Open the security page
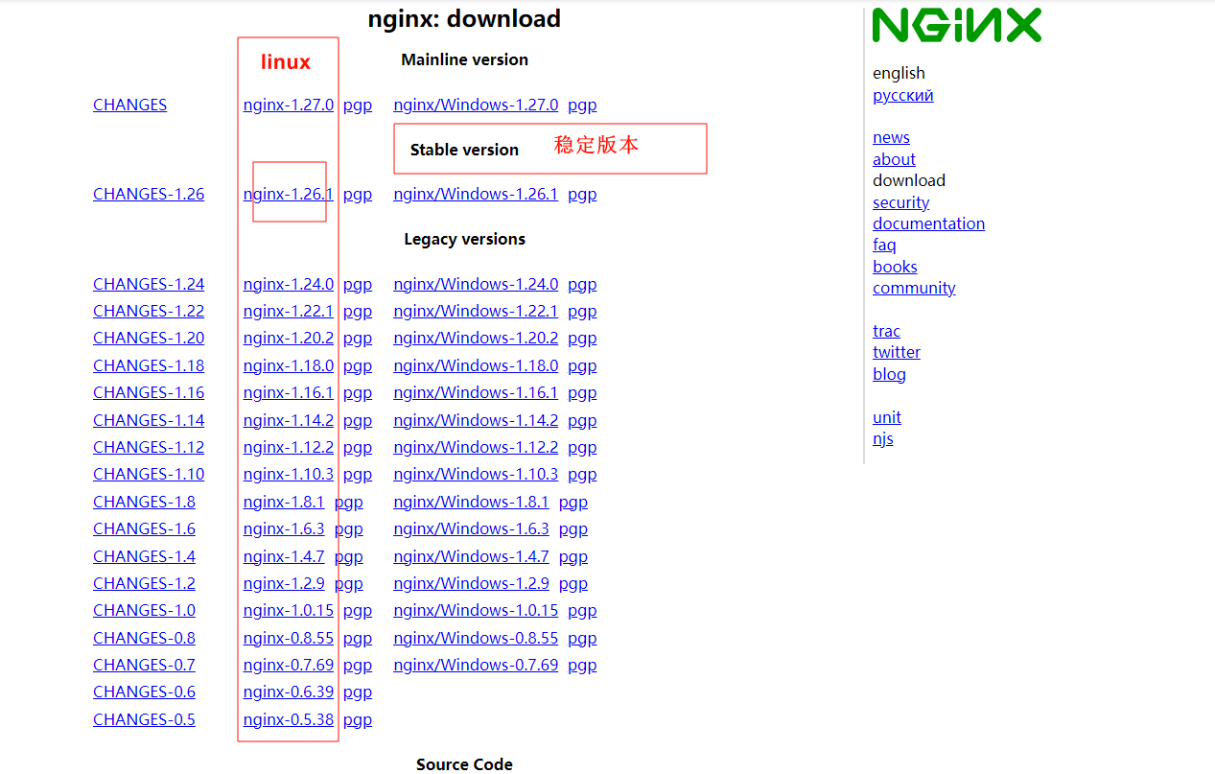The width and height of the screenshot is (1215, 774). (900, 202)
